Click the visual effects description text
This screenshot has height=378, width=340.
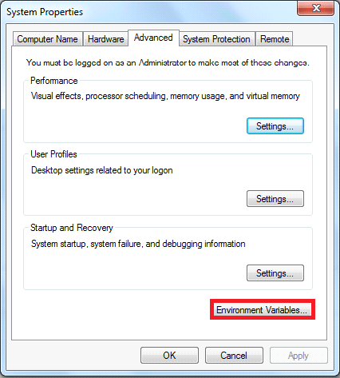click(165, 96)
